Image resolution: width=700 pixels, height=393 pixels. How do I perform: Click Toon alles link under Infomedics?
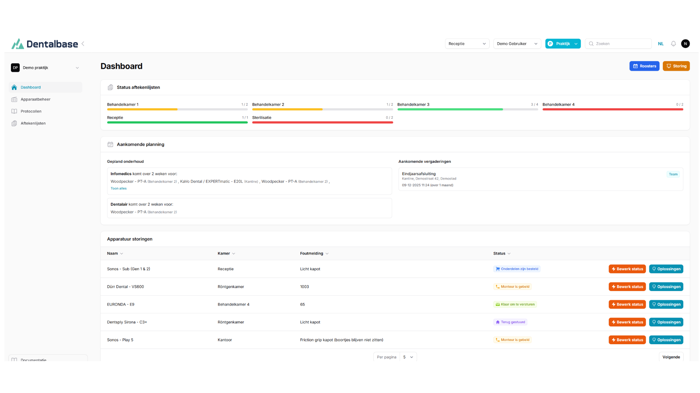118,188
